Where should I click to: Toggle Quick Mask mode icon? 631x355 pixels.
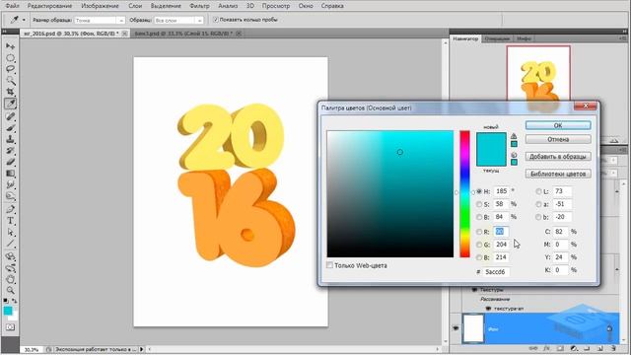pos(10,326)
